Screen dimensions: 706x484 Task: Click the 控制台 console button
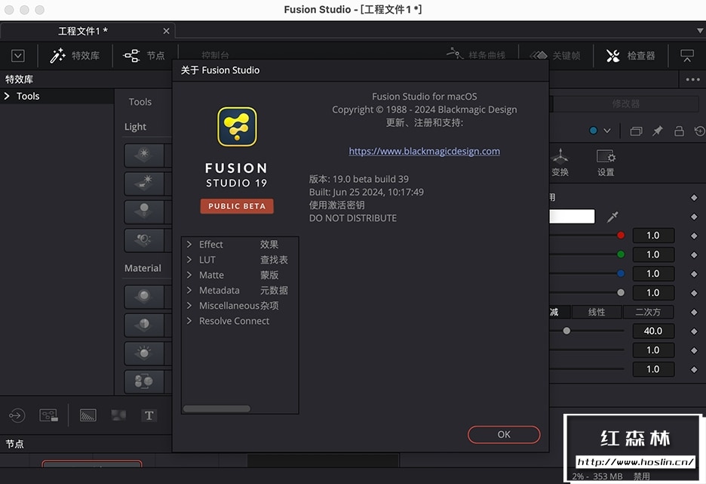click(x=215, y=55)
